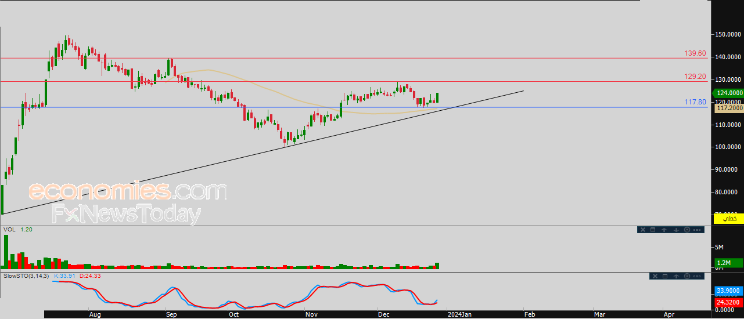Click the D:24.33 stochastic value
The height and width of the screenshot is (319, 744).
point(90,275)
